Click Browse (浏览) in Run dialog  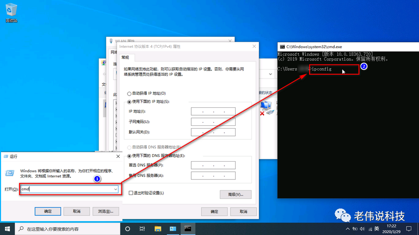[106, 211]
